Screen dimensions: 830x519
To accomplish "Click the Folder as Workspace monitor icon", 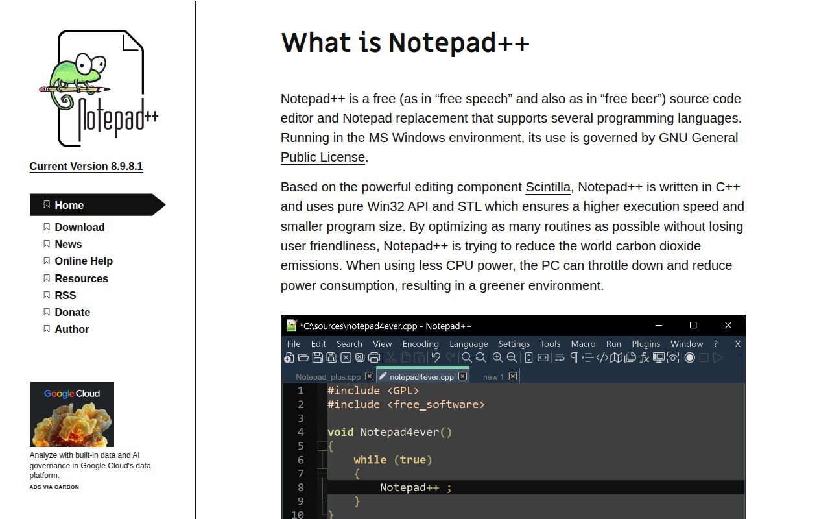I will tap(659, 357).
